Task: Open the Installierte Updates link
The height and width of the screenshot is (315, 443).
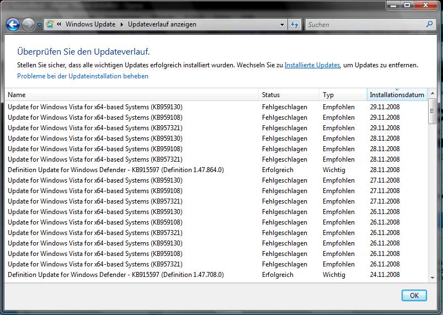Action: (312, 65)
